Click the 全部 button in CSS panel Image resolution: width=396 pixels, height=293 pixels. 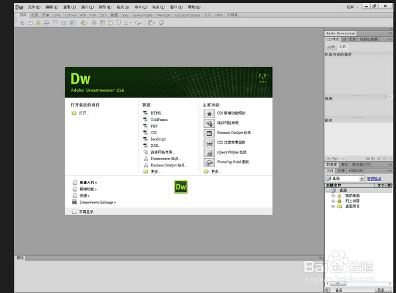tap(331, 47)
